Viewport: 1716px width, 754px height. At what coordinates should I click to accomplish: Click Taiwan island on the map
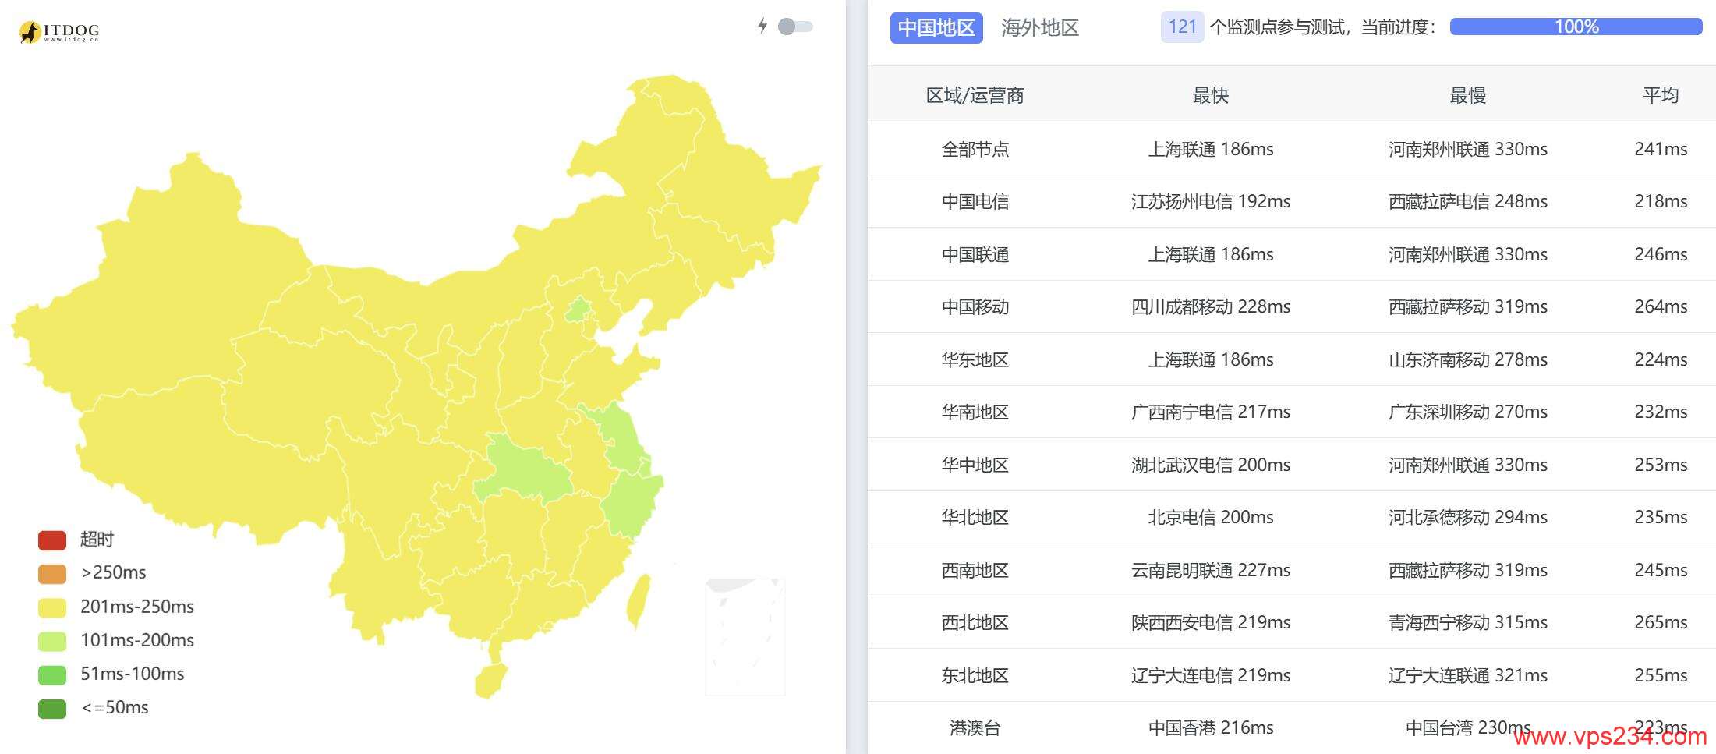point(639,600)
